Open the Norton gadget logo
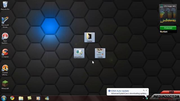Screen dimensions: 180x101 164,32
